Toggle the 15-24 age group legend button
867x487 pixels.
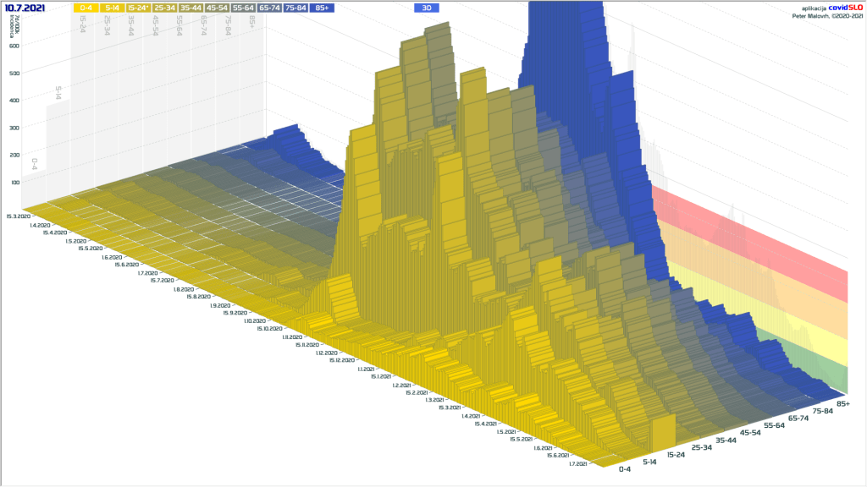click(138, 7)
